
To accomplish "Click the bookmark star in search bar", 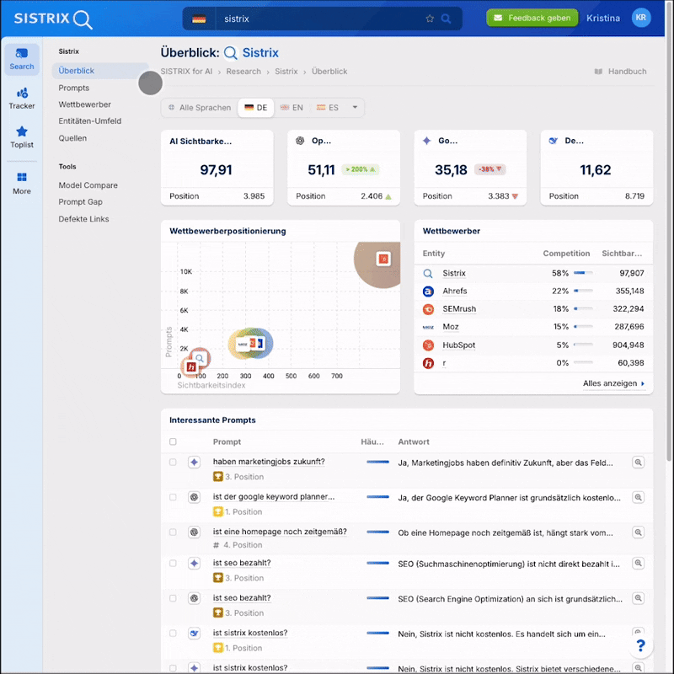I will point(430,19).
